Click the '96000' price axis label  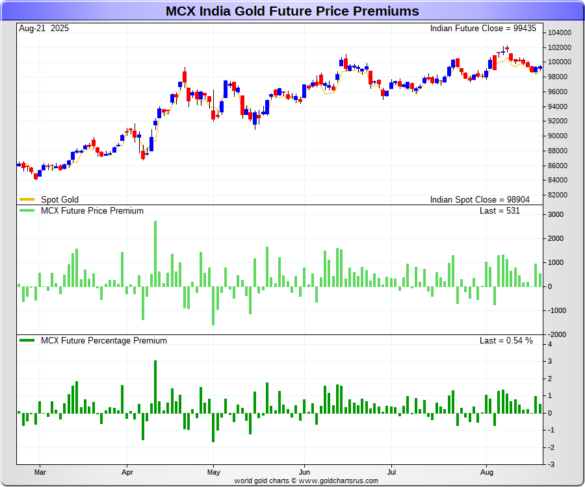558,92
